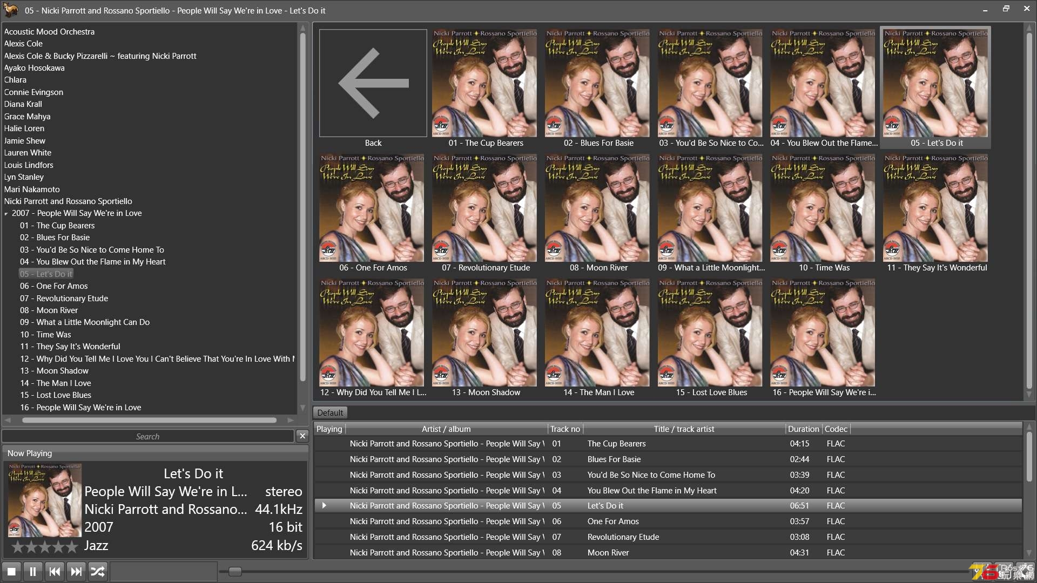This screenshot has width=1037, height=583.
Task: Select Halie Loren in the artist tree
Action: coord(24,128)
